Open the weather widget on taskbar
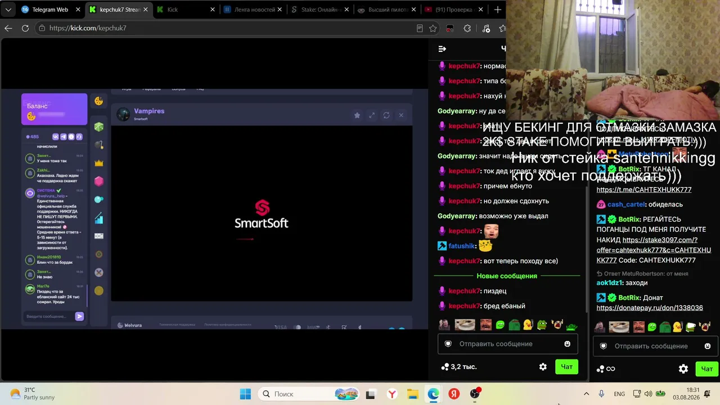The height and width of the screenshot is (405, 720). pyautogui.click(x=33, y=394)
